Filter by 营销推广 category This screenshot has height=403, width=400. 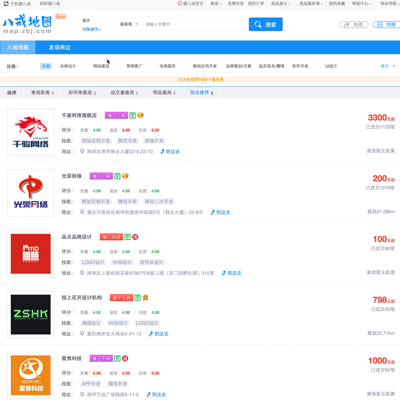click(134, 66)
